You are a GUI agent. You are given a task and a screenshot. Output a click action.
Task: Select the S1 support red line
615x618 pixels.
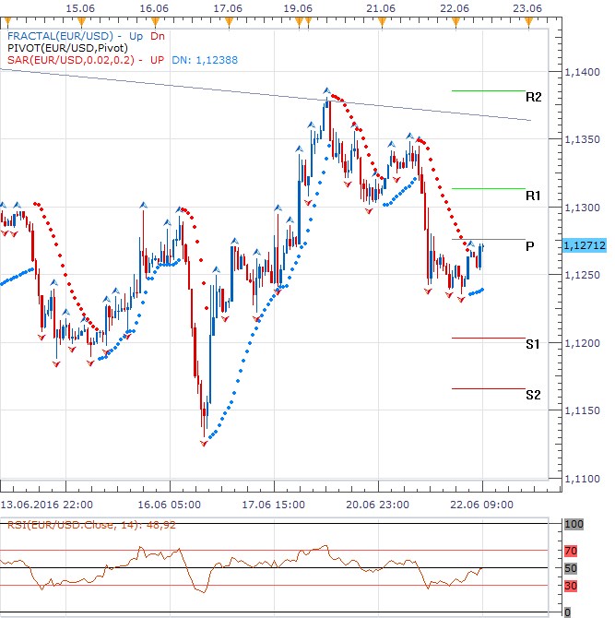488,338
